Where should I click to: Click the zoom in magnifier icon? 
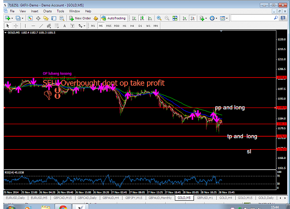(159, 18)
